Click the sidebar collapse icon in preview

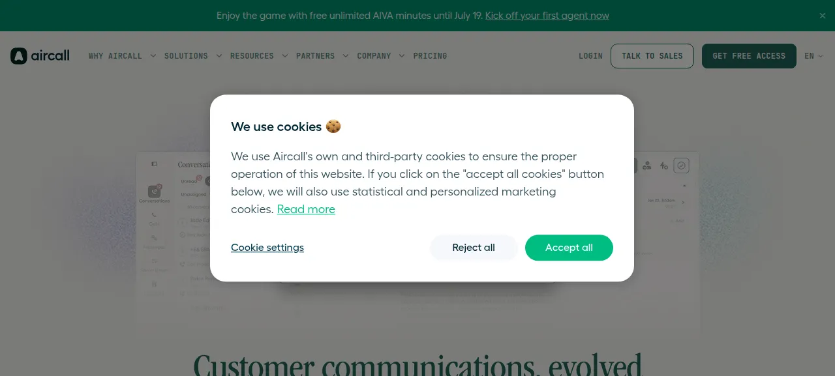coord(154,164)
